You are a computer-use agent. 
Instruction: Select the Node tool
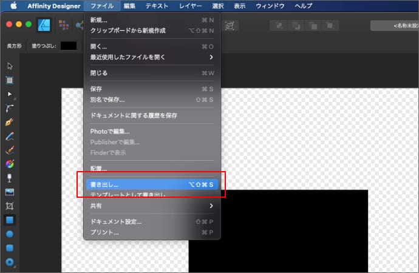10,94
